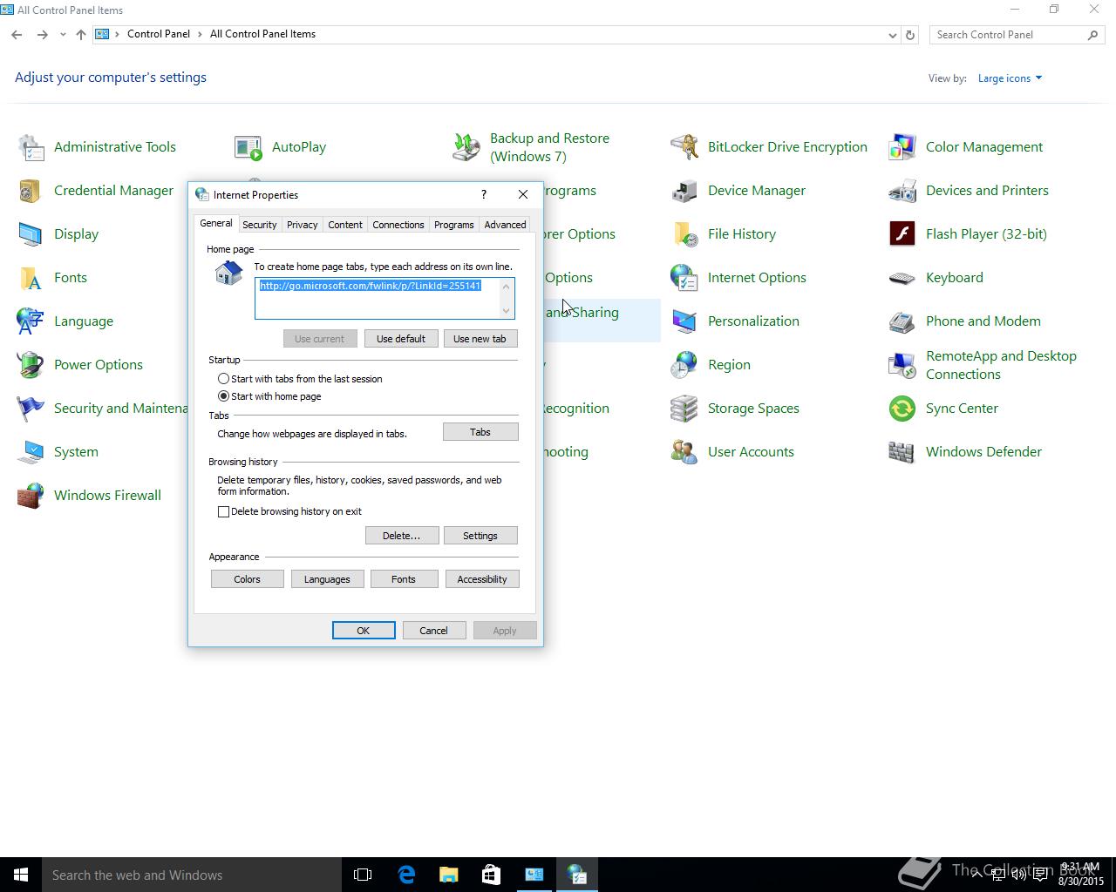1116x892 pixels.
Task: Launch Microsoft Edge from taskbar
Action: pyautogui.click(x=406, y=875)
